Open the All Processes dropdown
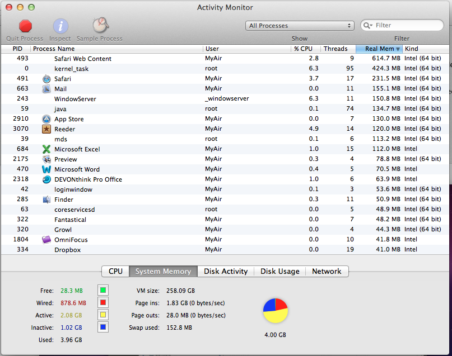Screen dimensions: 452x356 pos(300,26)
